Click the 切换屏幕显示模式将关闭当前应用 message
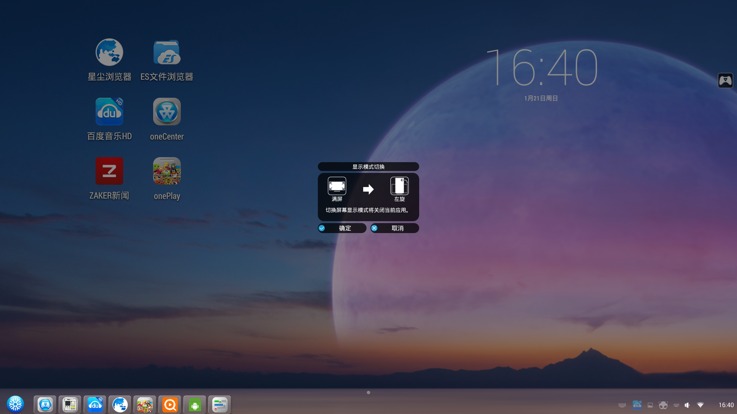The height and width of the screenshot is (414, 737). 368,210
